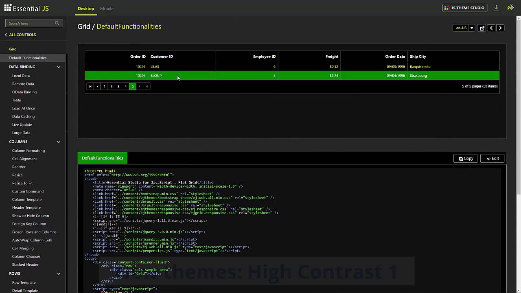Image resolution: width=521 pixels, height=293 pixels.
Task: Select current page 5 in the pager
Action: (132, 86)
